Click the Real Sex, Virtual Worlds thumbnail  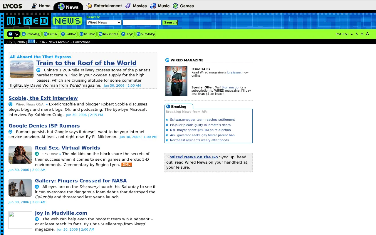tap(20, 155)
